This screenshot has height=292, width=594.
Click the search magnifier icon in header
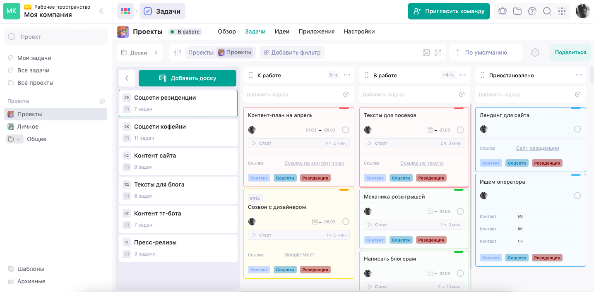[547, 11]
